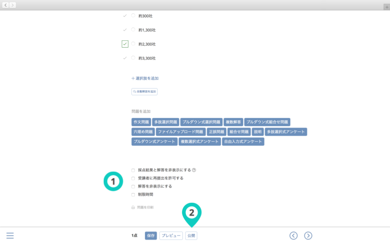The width and height of the screenshot is (390, 244).
Task: Toggle the 制限時間 checkbox
Action: coord(133,195)
